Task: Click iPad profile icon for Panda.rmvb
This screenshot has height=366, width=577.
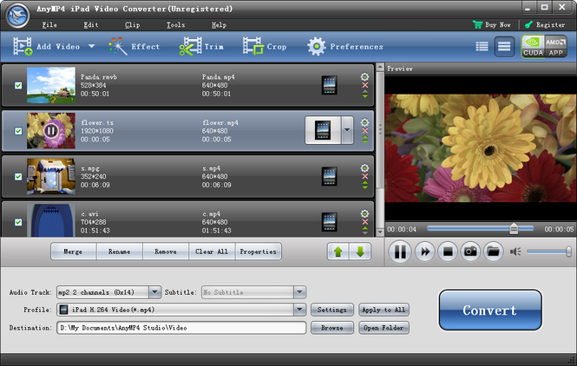Action: coord(329,85)
